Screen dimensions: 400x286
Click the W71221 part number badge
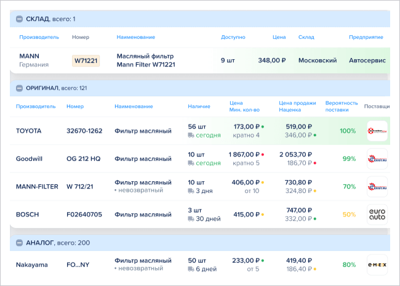(86, 60)
